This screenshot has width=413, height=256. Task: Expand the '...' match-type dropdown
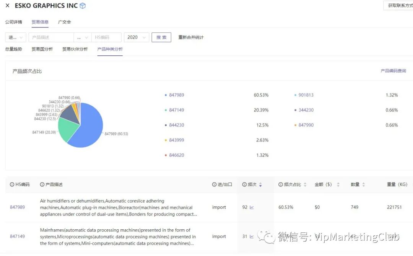pyautogui.click(x=83, y=37)
